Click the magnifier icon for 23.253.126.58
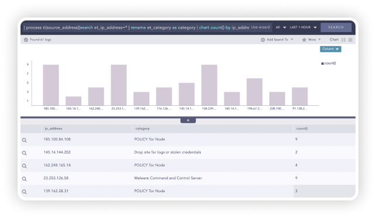The image size is (376, 218). (25, 179)
